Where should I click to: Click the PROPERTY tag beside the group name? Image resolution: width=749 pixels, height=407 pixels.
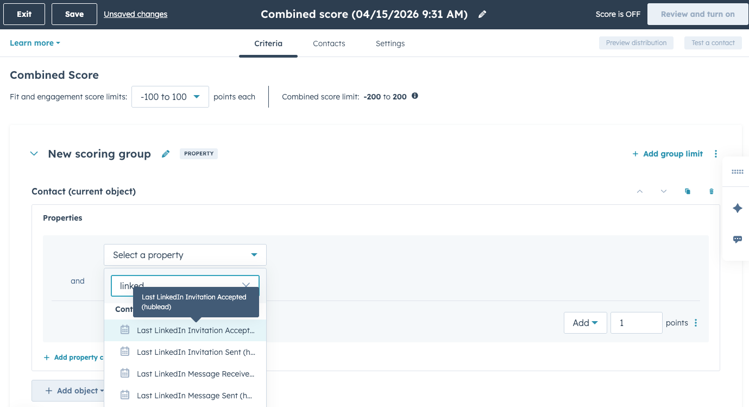tap(199, 154)
